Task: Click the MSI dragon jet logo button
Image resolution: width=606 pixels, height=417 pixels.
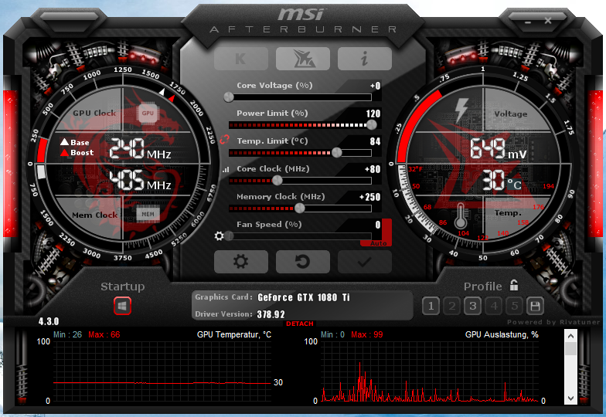Action: click(x=303, y=59)
